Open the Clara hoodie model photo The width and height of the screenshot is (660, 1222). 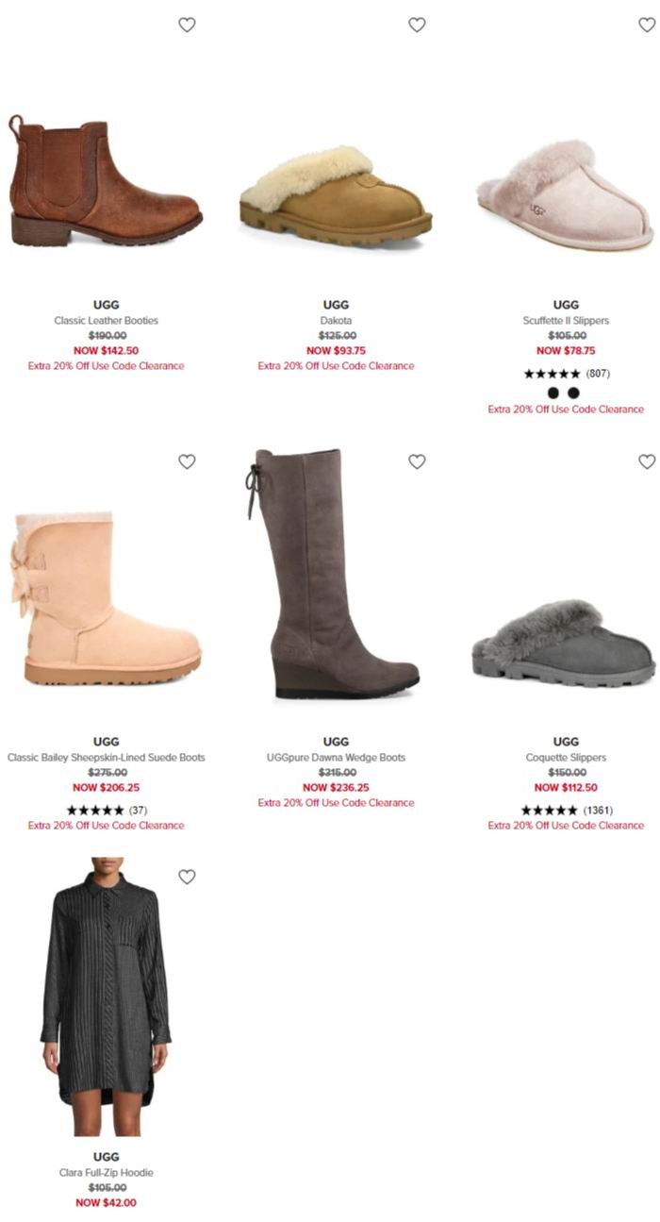[106, 996]
